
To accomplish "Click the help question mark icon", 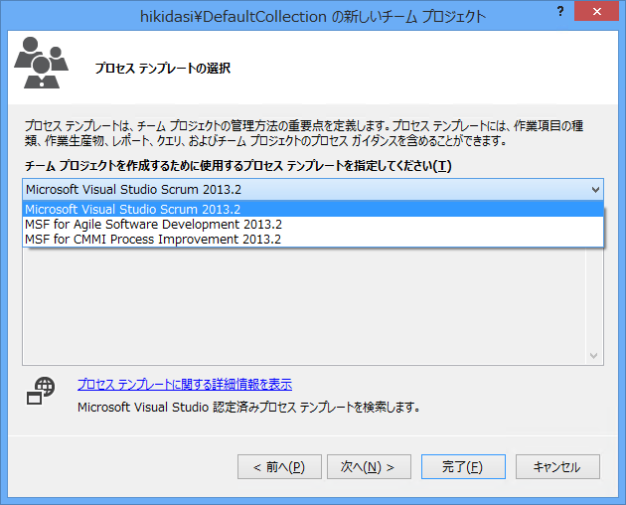I will (x=560, y=11).
